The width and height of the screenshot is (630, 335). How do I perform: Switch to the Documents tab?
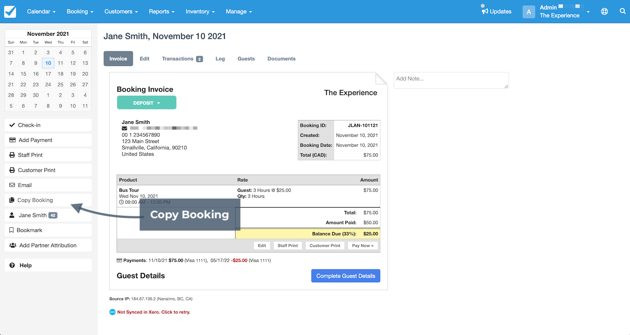(282, 58)
